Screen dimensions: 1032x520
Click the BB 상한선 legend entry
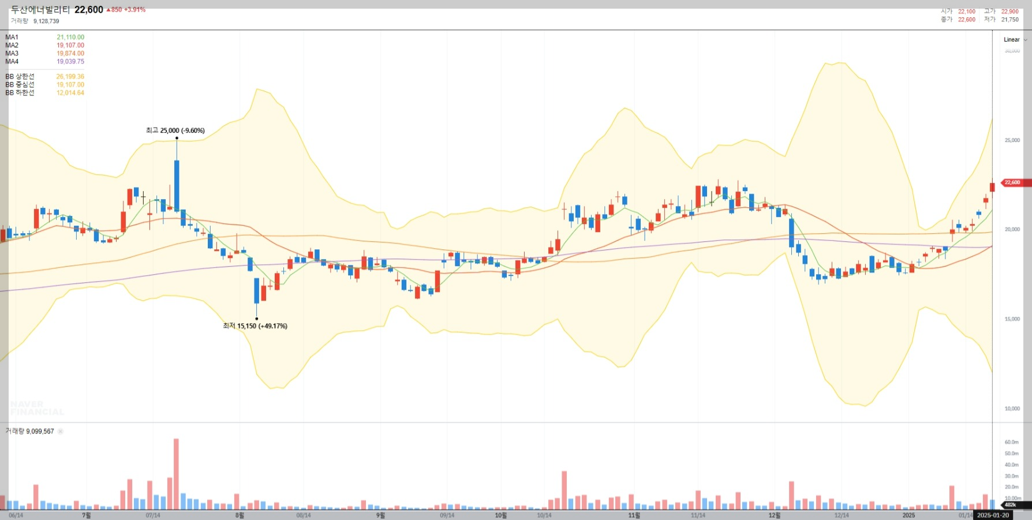[x=44, y=76]
